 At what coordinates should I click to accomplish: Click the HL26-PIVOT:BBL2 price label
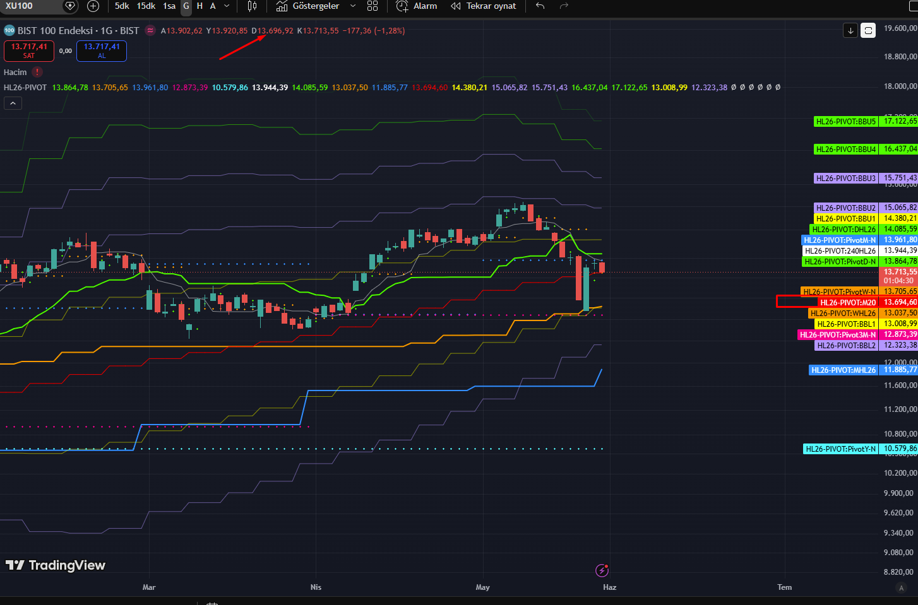click(846, 346)
